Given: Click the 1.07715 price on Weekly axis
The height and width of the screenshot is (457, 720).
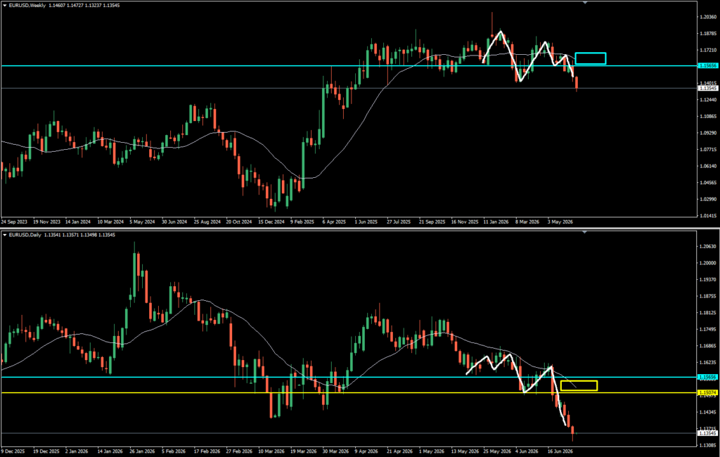Looking at the screenshot, I should pos(708,149).
